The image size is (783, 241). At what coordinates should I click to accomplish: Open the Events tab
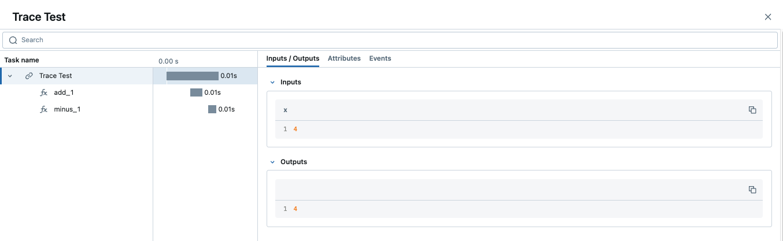(380, 58)
